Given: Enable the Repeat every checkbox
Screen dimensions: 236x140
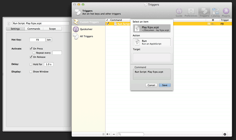Looking at the screenshot, I should (x=34, y=53).
